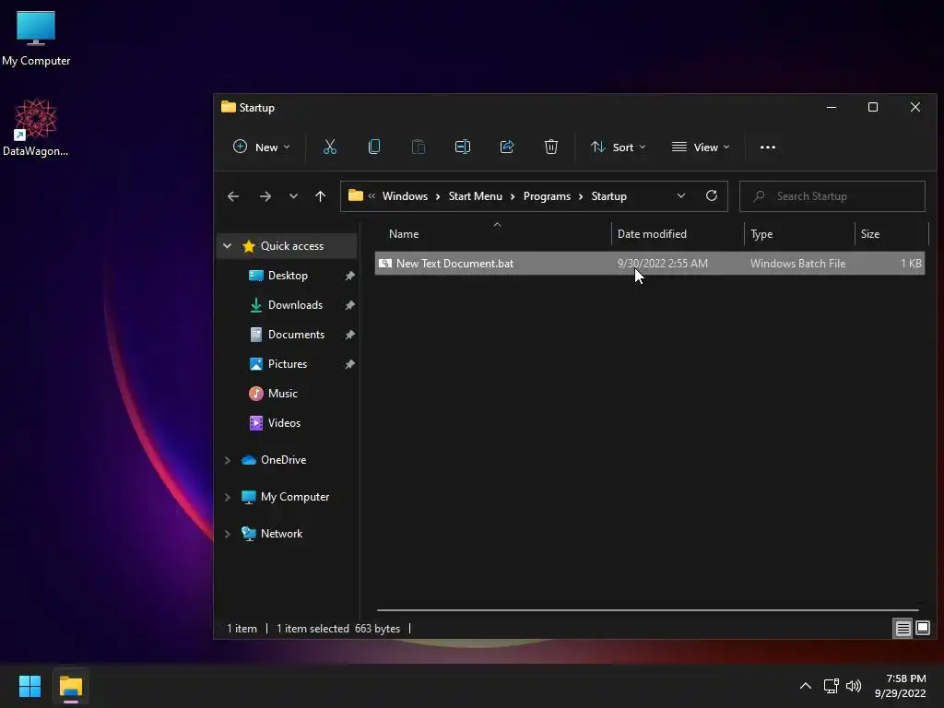Click Programs breadcrumb segment
This screenshot has height=708, width=944.
(x=547, y=196)
